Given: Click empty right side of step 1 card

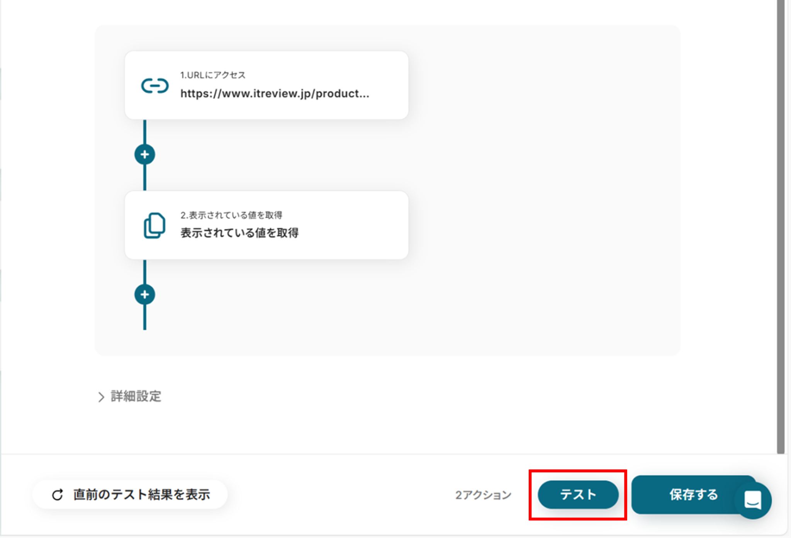Looking at the screenshot, I should (x=390, y=85).
